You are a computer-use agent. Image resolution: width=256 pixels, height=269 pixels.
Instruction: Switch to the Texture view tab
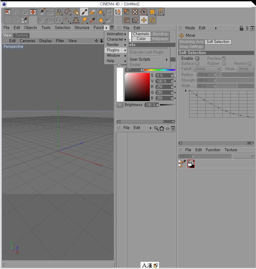tap(21, 35)
